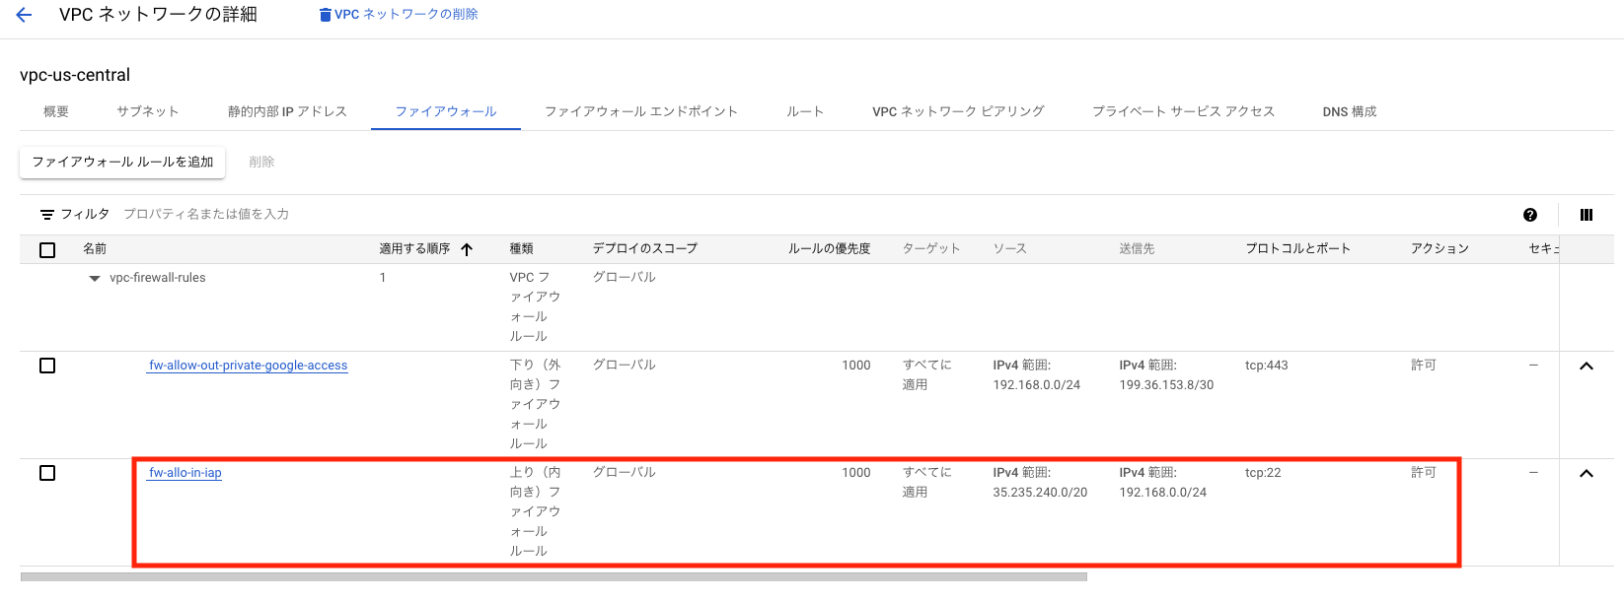Open the help question mark icon

click(x=1530, y=215)
